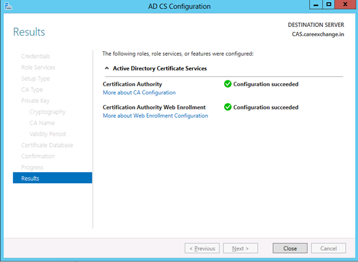Click Certification Authority Web Enrollment label

coord(154,107)
